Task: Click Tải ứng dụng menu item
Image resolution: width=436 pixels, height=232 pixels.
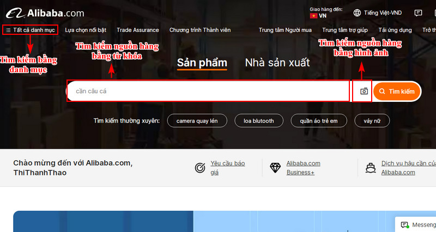Action: pos(395,30)
